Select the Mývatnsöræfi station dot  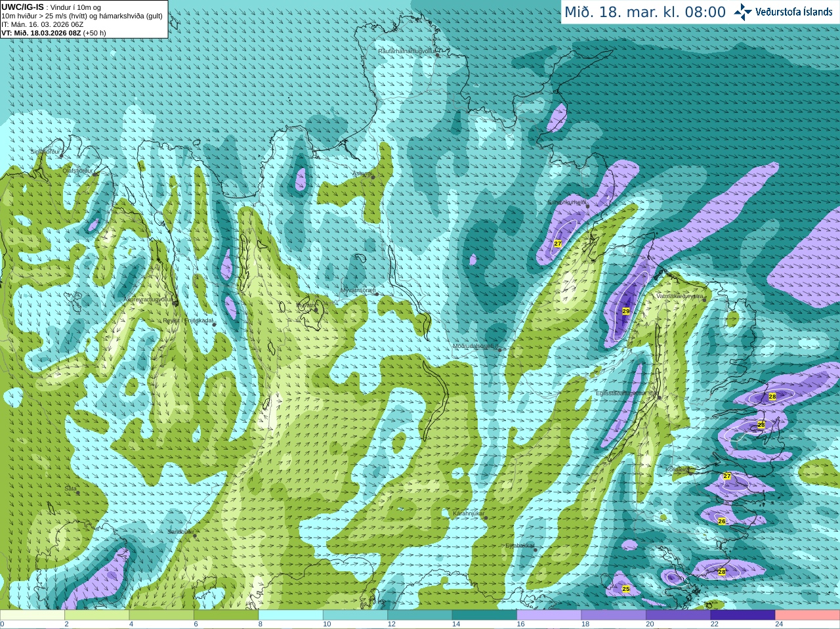[377, 293]
